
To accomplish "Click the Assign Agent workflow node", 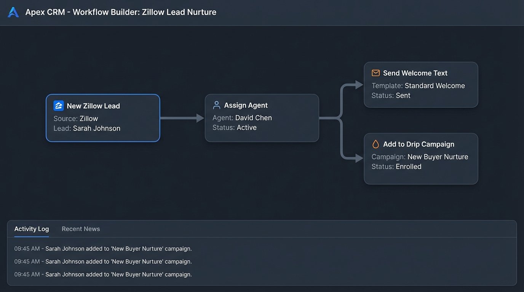I will [262, 118].
